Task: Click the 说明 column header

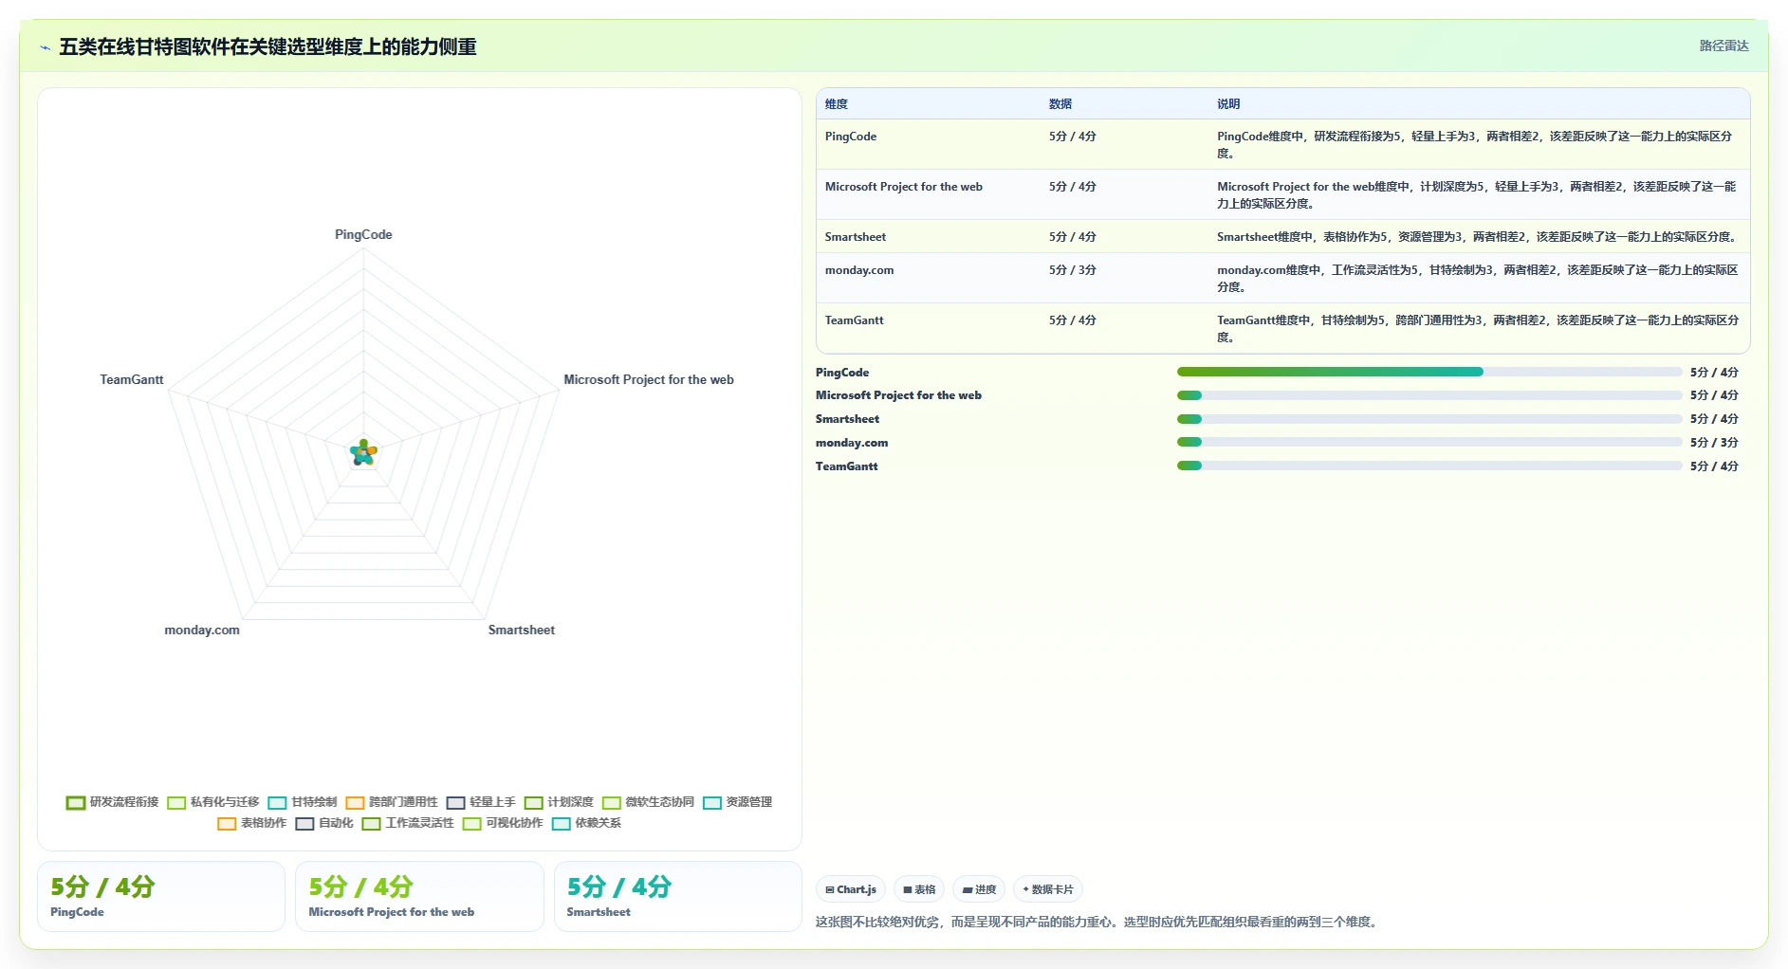Action: coord(1228,104)
